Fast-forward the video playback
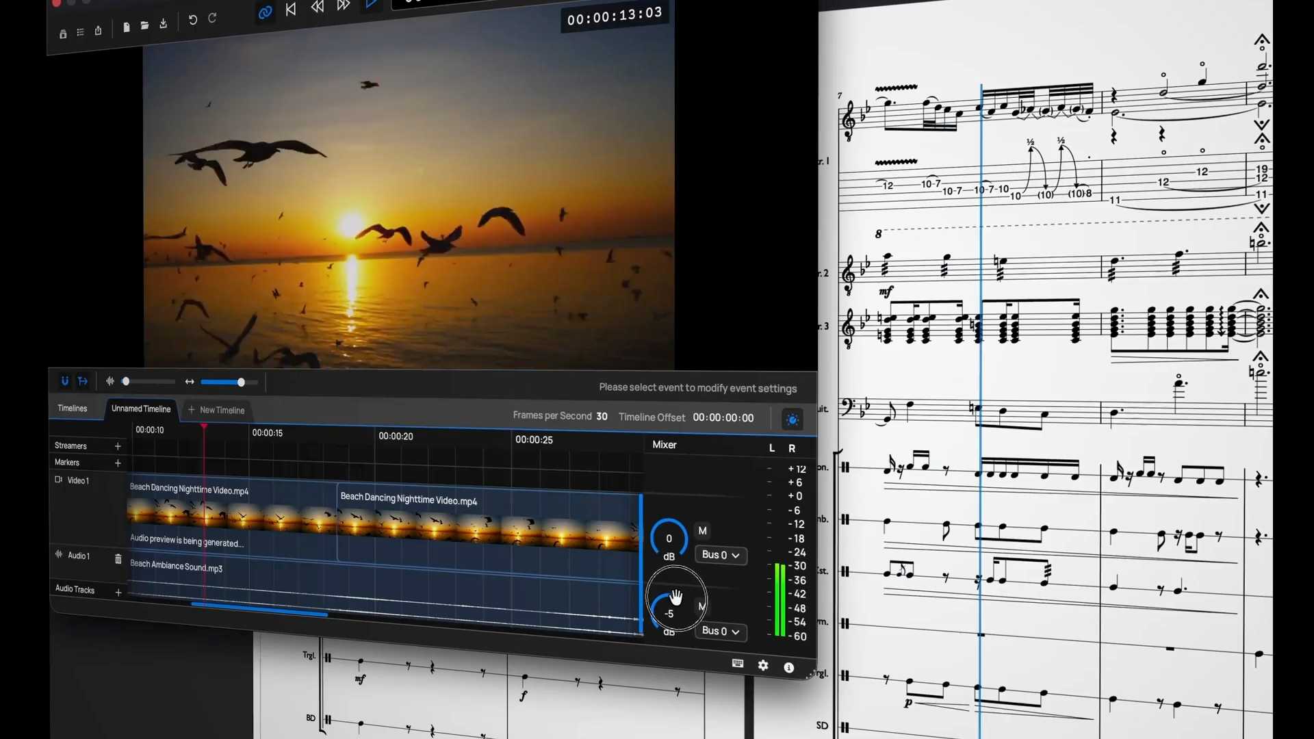This screenshot has width=1314, height=739. click(344, 5)
